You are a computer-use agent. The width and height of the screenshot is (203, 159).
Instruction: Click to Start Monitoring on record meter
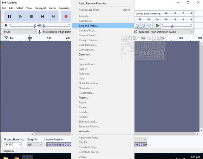click(x=148, y=14)
